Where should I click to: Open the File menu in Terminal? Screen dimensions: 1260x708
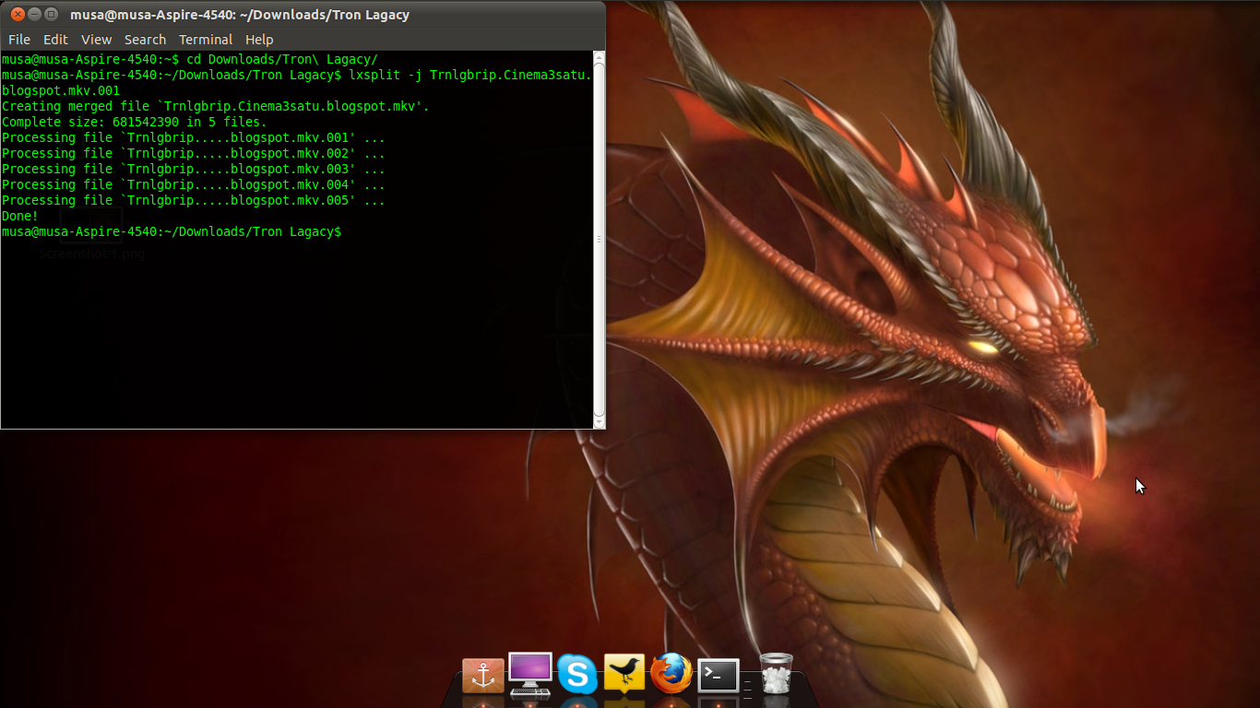pos(19,40)
